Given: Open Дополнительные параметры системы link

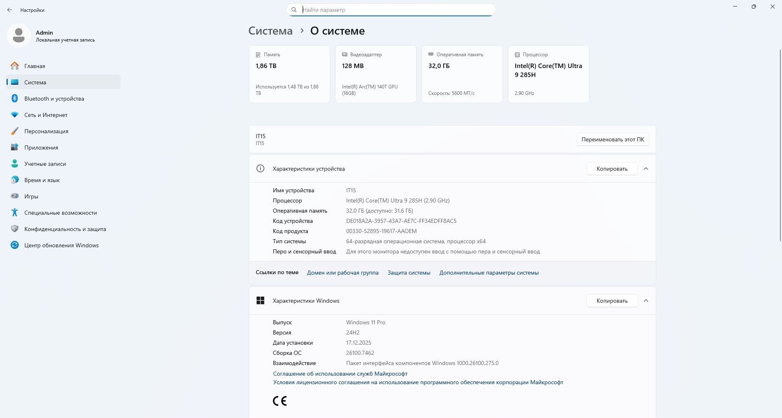Looking at the screenshot, I should tap(489, 273).
